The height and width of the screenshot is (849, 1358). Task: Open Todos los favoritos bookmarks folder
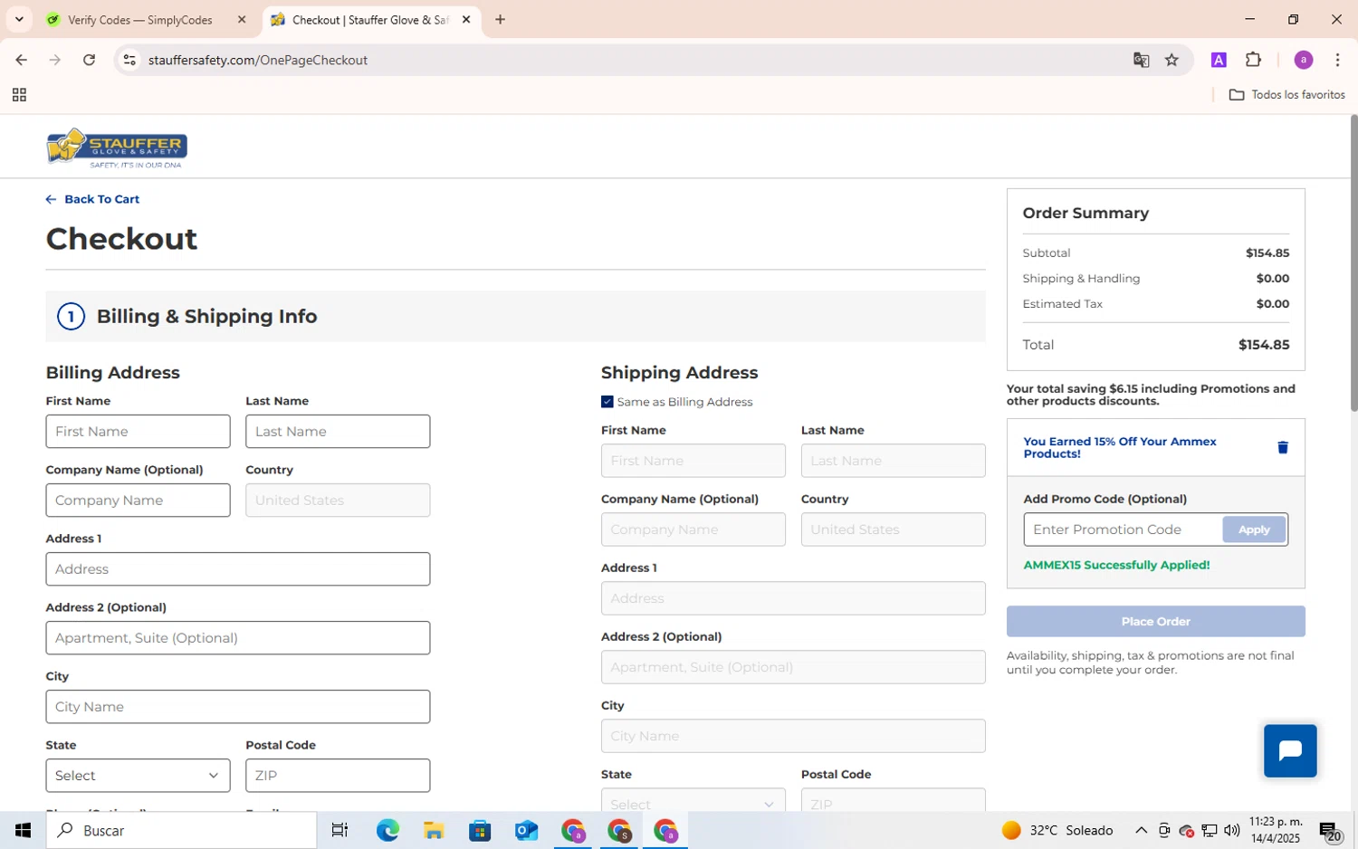pyautogui.click(x=1286, y=95)
